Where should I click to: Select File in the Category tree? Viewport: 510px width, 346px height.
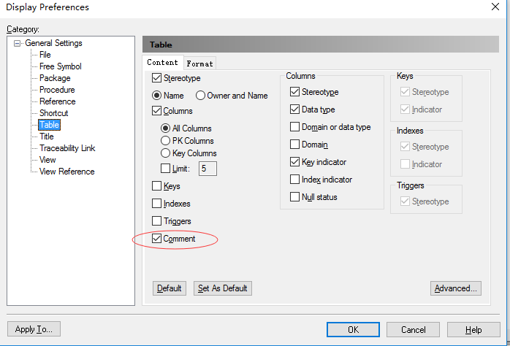click(45, 55)
